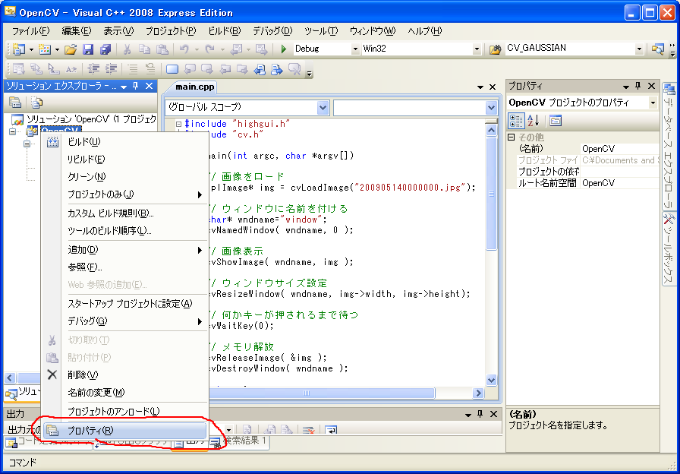
Task: Open the Debug configuration dropdown
Action: click(x=355, y=49)
